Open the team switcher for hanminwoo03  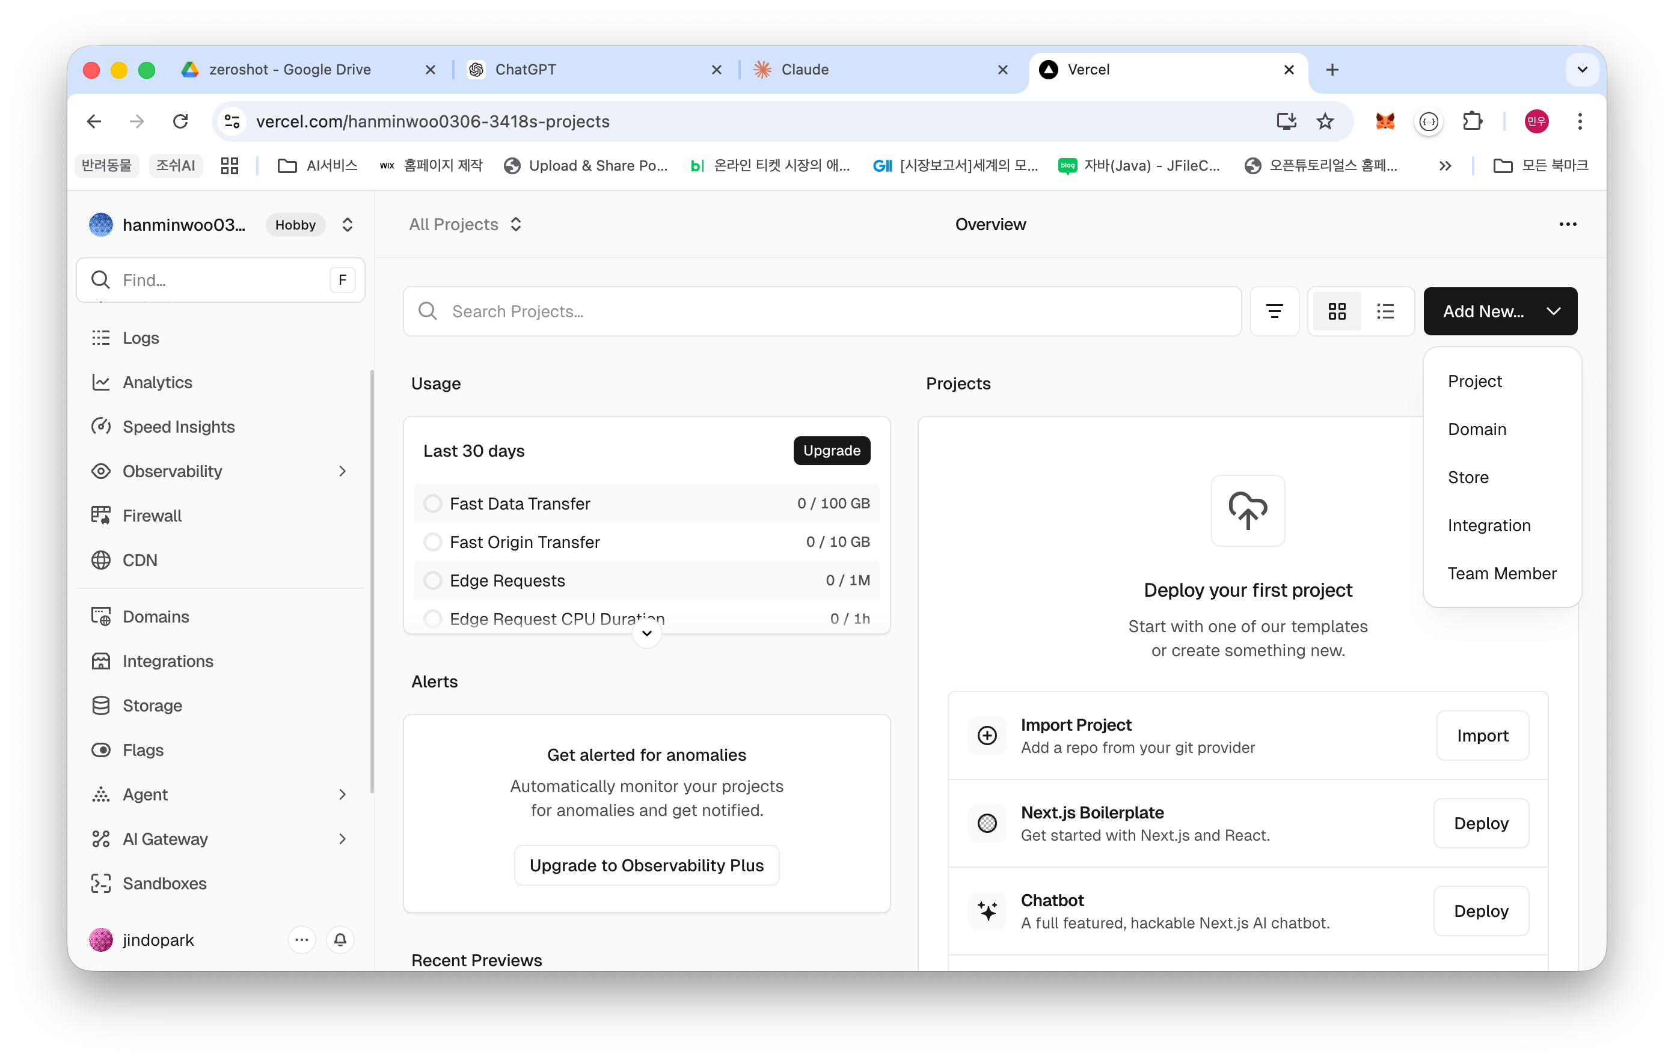[347, 224]
